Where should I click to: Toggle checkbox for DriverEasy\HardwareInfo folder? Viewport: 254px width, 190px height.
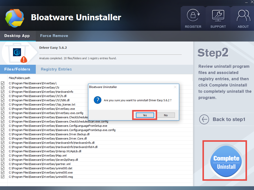tap(3, 91)
